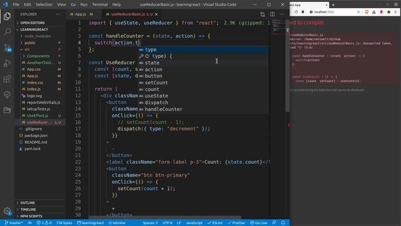
Task: Click extensions puzzle icon in browser
Action: click(x=388, y=12)
